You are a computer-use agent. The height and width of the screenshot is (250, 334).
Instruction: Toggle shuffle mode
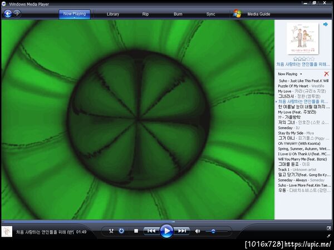tap(111, 231)
